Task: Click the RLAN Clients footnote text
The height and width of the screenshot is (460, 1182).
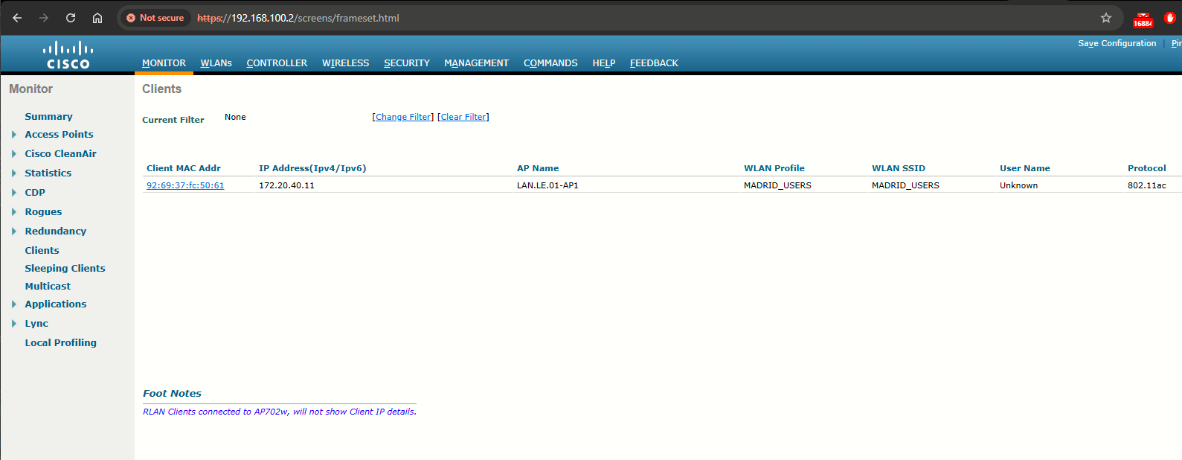Action: coord(280,412)
